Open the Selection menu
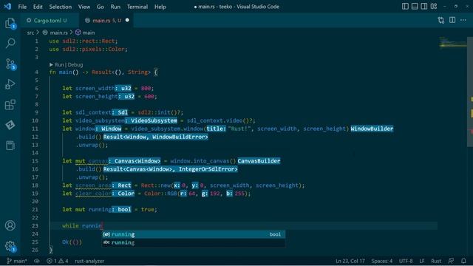The width and height of the screenshot is (473, 266). [61, 7]
